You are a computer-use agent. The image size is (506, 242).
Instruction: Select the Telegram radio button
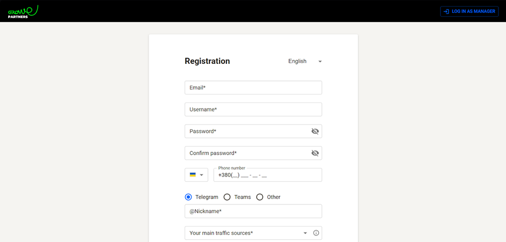pyautogui.click(x=188, y=197)
